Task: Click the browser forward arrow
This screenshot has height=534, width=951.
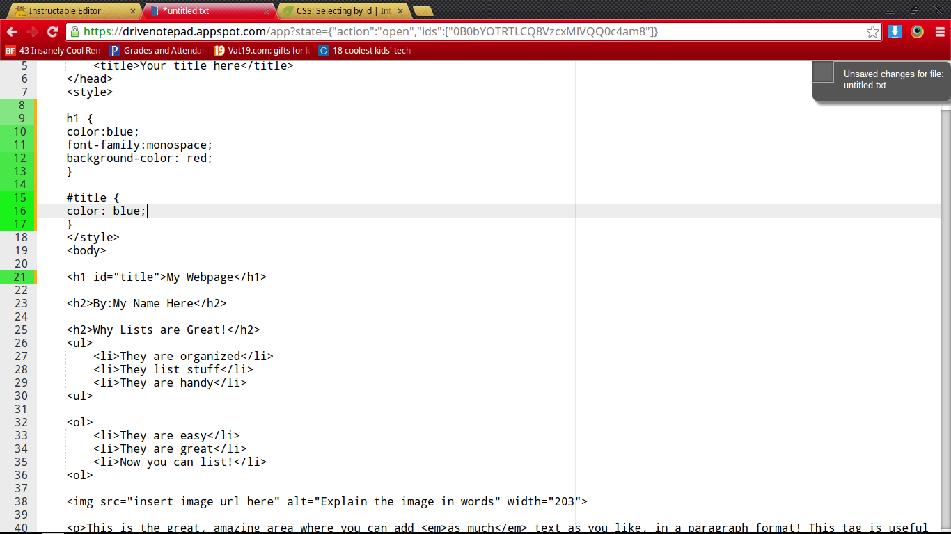Action: click(x=32, y=32)
